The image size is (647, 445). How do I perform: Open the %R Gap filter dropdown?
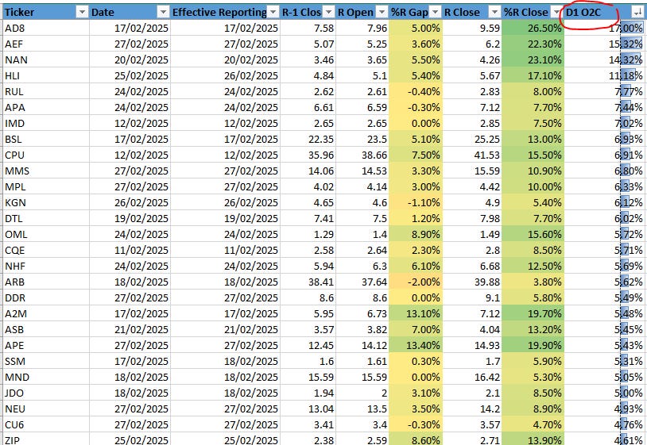pos(435,13)
